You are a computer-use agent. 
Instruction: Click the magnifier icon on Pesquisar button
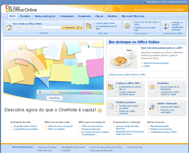(x=78, y=27)
